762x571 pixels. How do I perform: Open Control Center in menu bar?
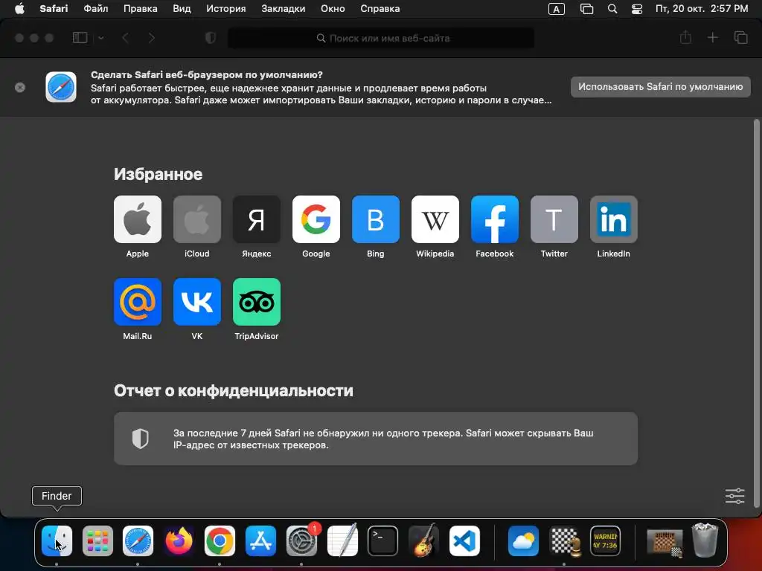coord(637,9)
